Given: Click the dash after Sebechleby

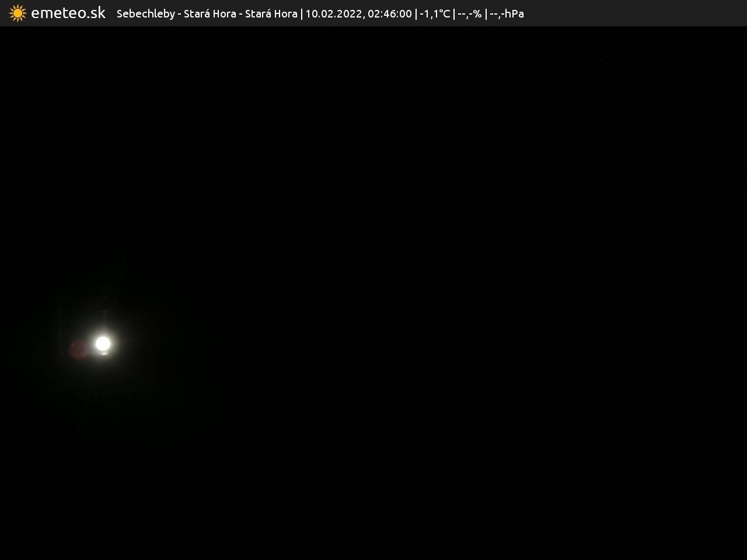Looking at the screenshot, I should point(179,14).
